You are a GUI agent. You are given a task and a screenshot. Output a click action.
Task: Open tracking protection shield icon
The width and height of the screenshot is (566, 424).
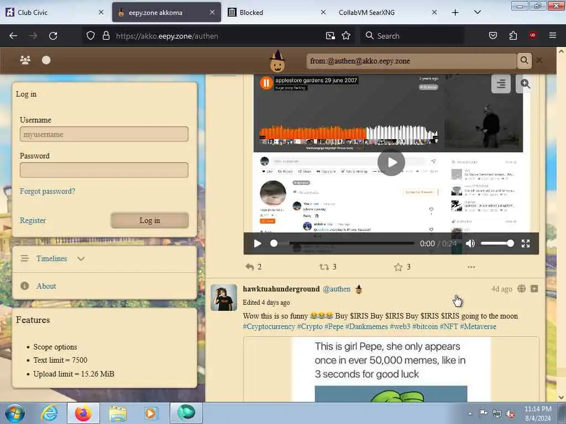pos(91,36)
